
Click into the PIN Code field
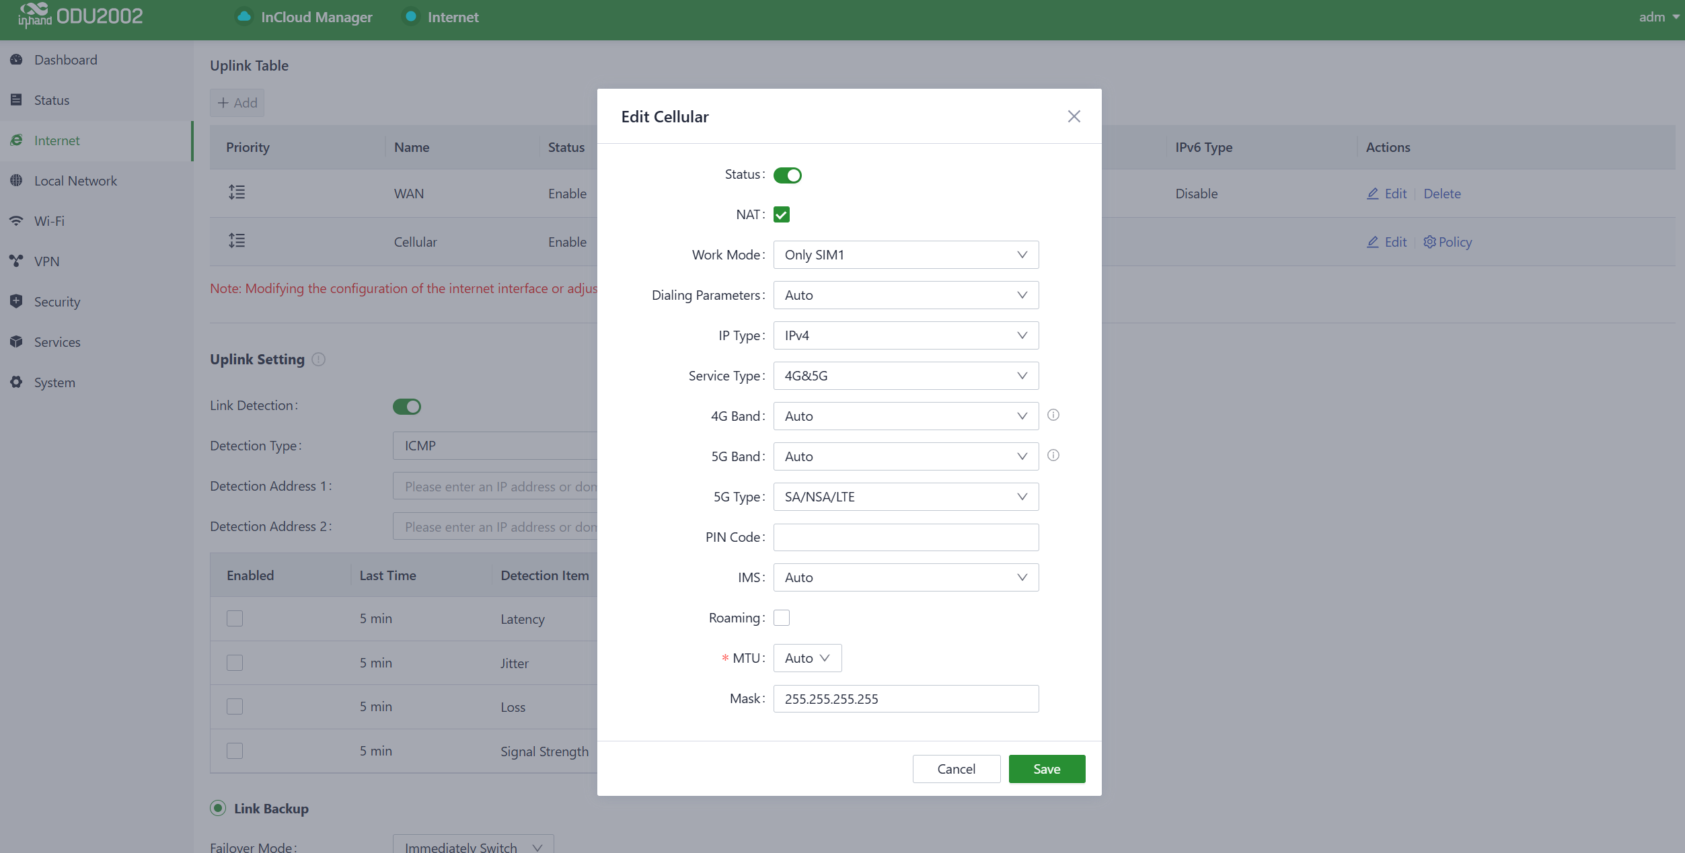click(905, 537)
